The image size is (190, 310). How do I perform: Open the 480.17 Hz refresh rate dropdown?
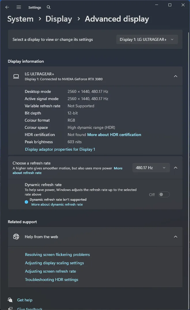click(x=151, y=168)
